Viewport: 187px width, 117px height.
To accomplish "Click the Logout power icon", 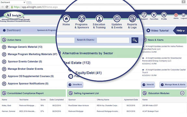I will click(183, 15).
